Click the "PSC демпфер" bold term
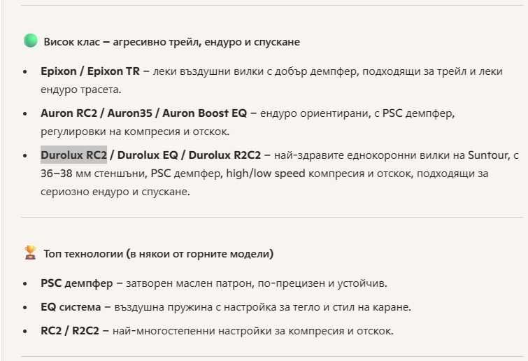 [x=72, y=283]
